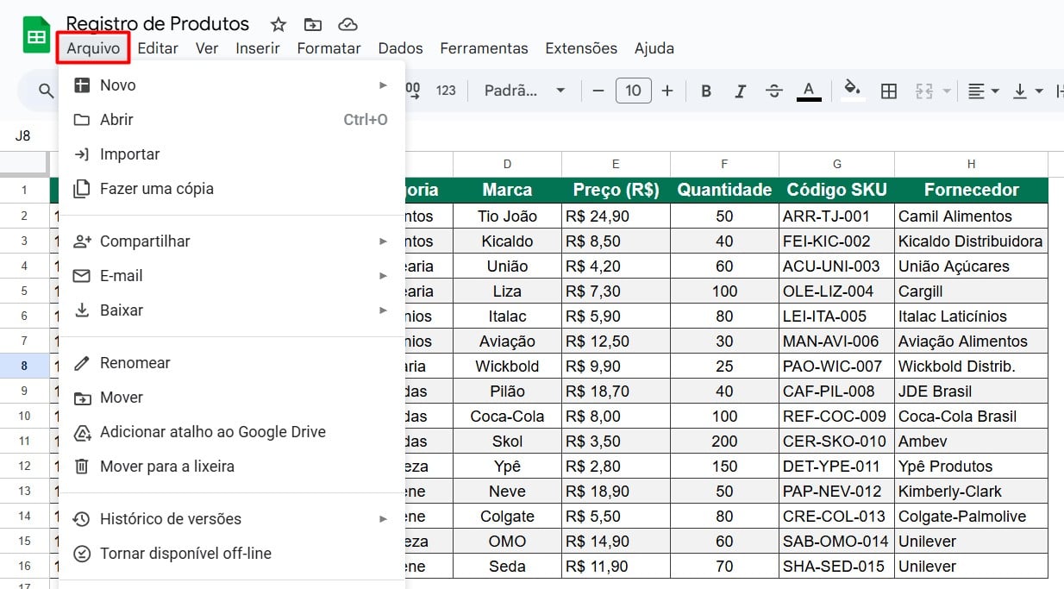Check the cloud save status icon
This screenshot has height=589, width=1064.
347,24
